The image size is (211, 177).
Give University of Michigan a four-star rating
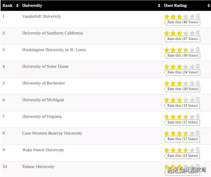point(186,100)
